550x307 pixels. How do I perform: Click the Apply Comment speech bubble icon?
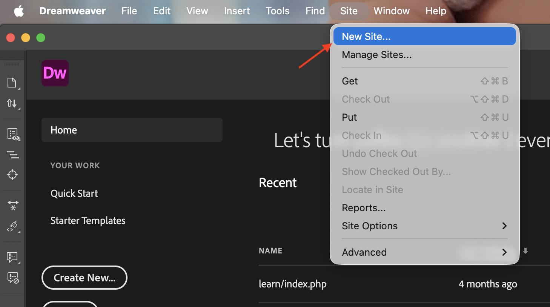point(12,257)
